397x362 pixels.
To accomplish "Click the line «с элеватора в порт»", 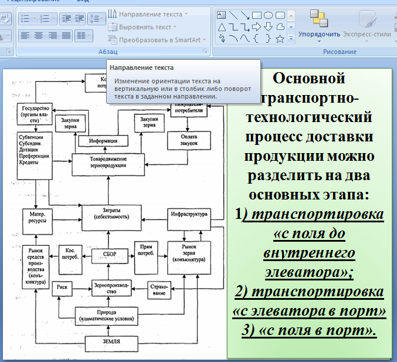I will click(x=309, y=311).
